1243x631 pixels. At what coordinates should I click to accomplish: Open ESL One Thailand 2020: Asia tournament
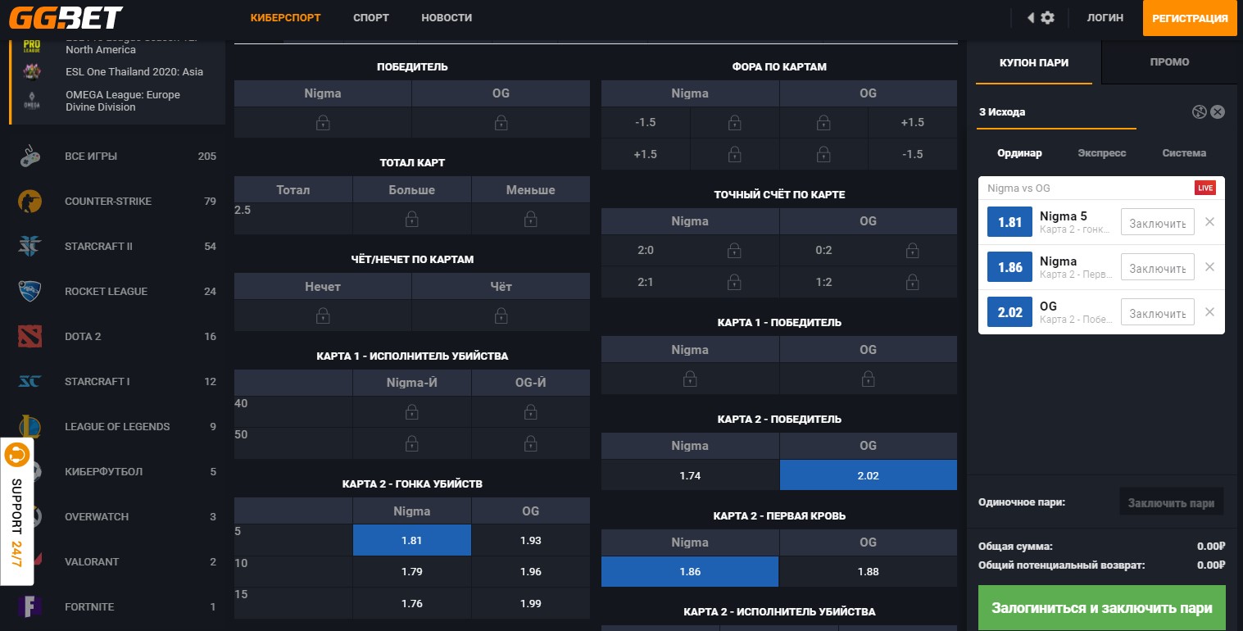(134, 72)
